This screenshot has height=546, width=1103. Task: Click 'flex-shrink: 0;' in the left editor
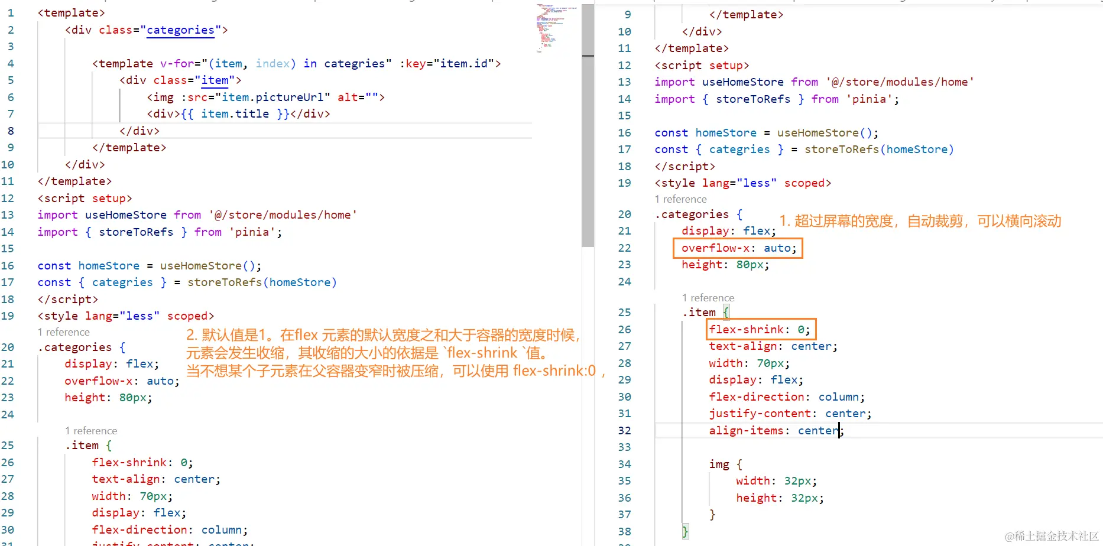point(142,463)
